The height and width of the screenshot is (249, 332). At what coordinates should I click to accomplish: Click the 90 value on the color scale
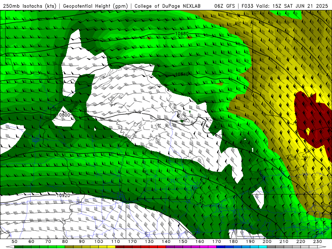point(82,242)
